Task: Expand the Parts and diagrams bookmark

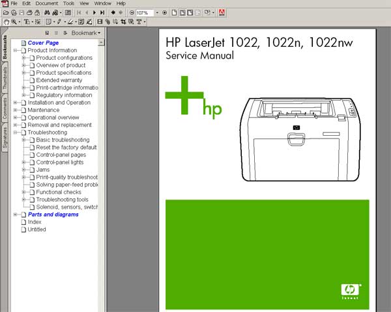Action: pos(15,214)
